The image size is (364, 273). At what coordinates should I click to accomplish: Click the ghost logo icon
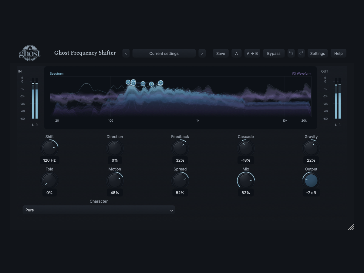(30, 53)
